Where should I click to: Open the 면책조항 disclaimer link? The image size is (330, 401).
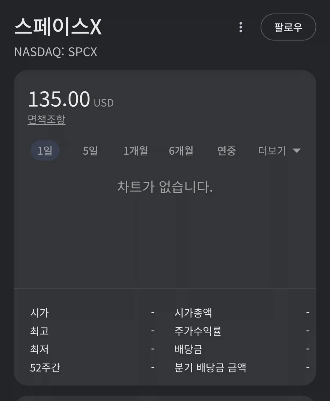tap(47, 119)
